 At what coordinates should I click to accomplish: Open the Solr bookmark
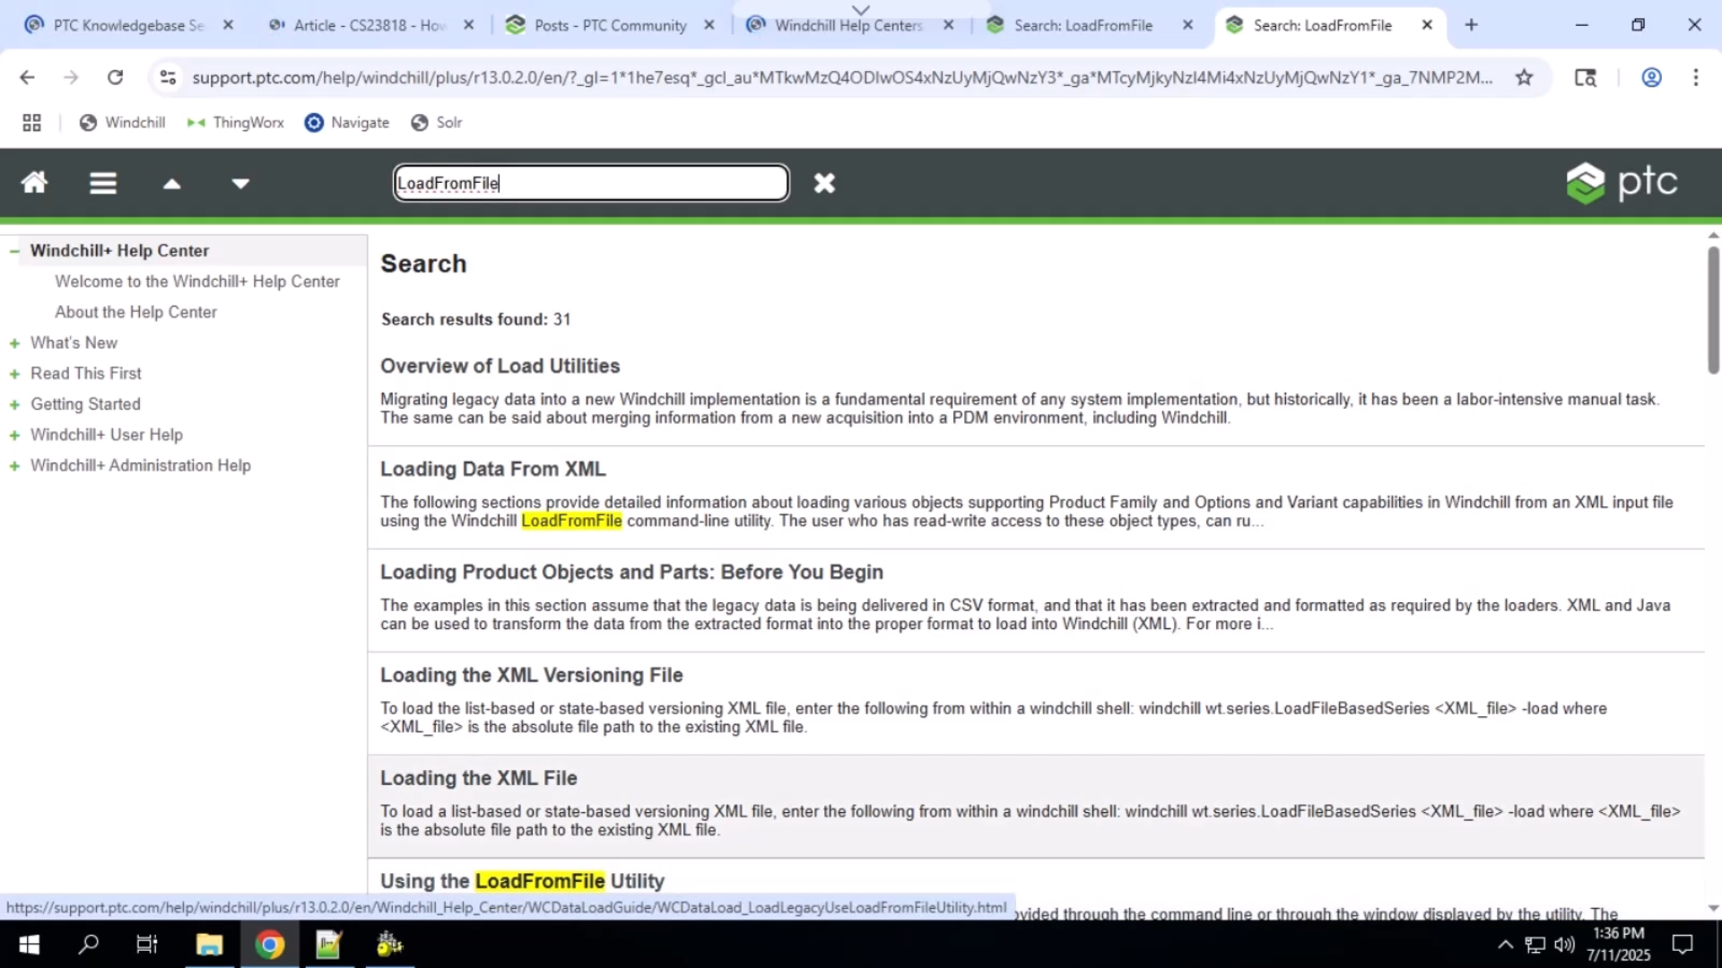(x=436, y=122)
